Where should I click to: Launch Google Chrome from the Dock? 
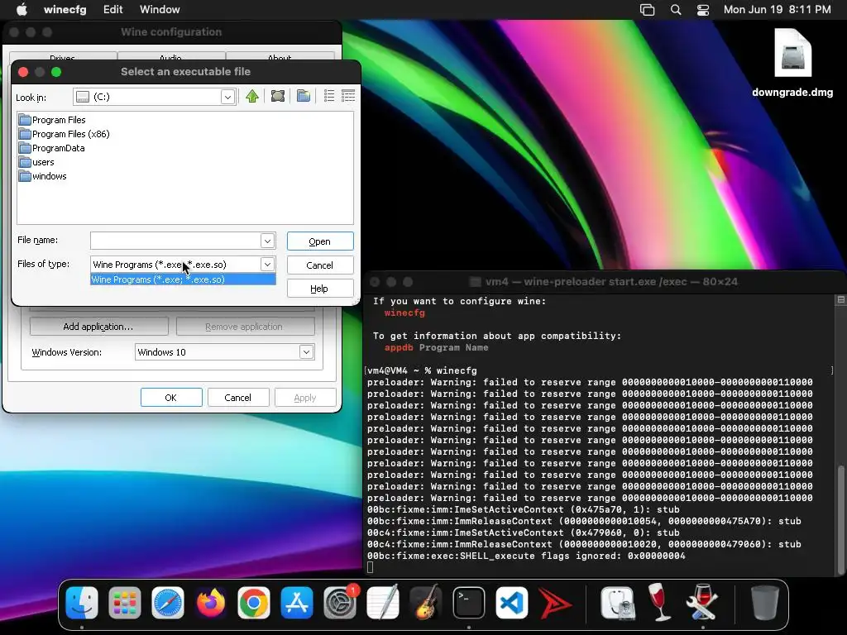254,603
